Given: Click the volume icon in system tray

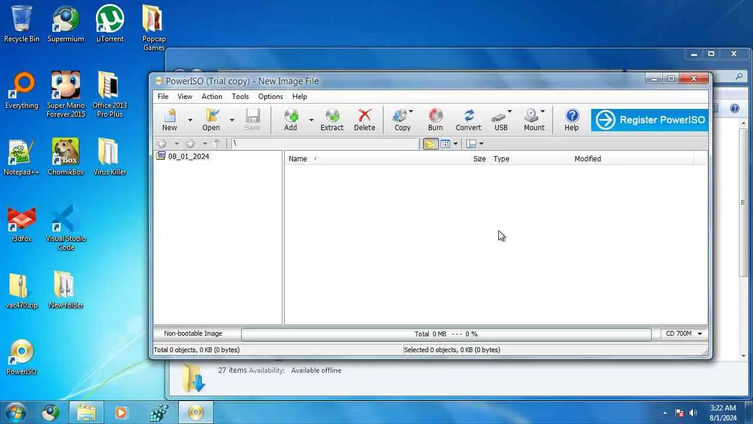Looking at the screenshot, I should [x=693, y=413].
